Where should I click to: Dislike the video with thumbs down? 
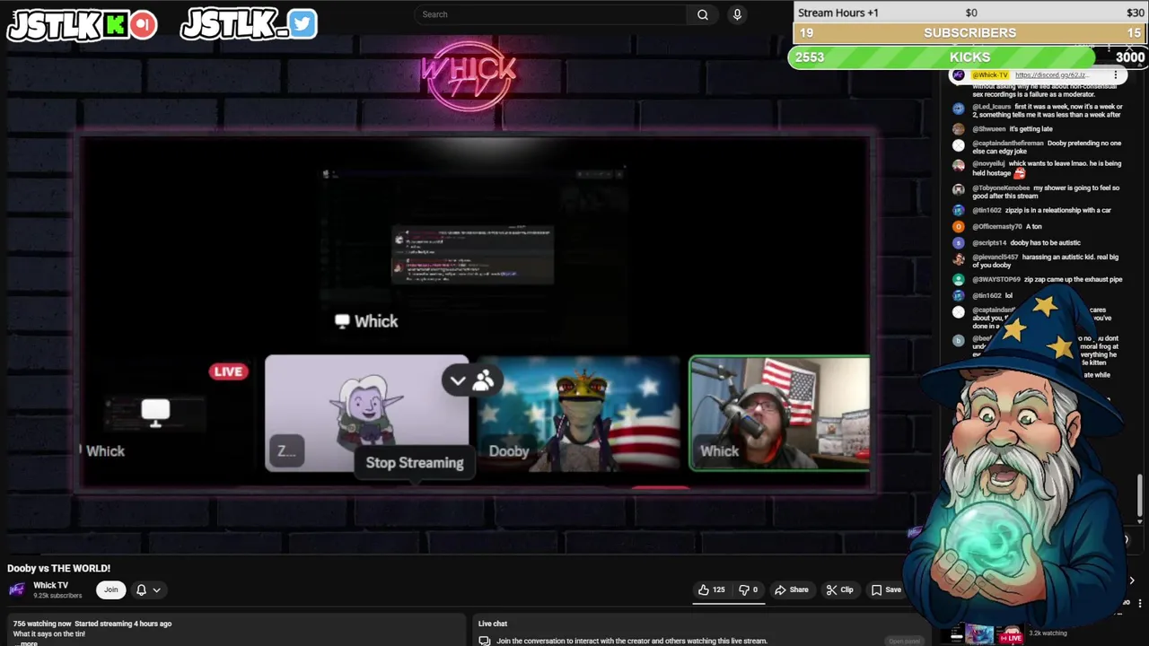coord(748,589)
